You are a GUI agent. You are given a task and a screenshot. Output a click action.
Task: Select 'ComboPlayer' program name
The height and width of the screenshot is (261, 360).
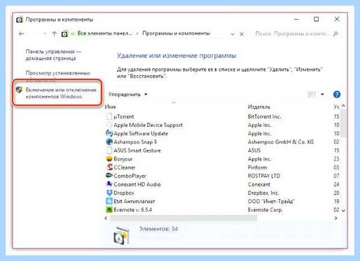[x=130, y=176]
